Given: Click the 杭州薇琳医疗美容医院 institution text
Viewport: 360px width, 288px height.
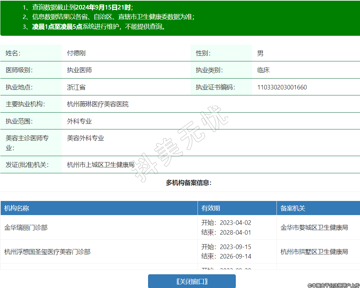Looking at the screenshot, I should click(98, 104).
